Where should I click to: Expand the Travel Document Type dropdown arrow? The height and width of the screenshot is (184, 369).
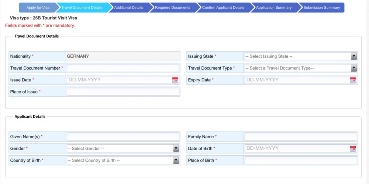click(354, 68)
